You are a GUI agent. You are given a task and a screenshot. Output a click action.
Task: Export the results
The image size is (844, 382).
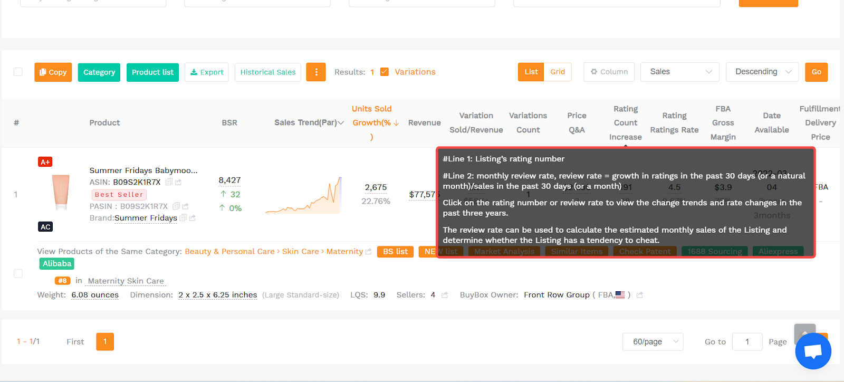pos(207,72)
